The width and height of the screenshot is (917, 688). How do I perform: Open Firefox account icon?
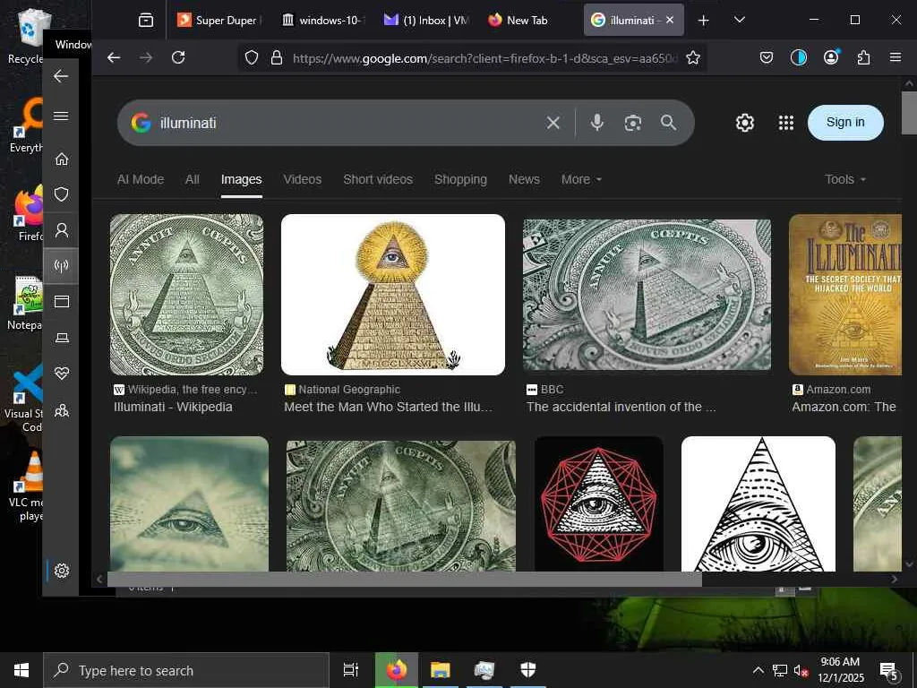[831, 57]
